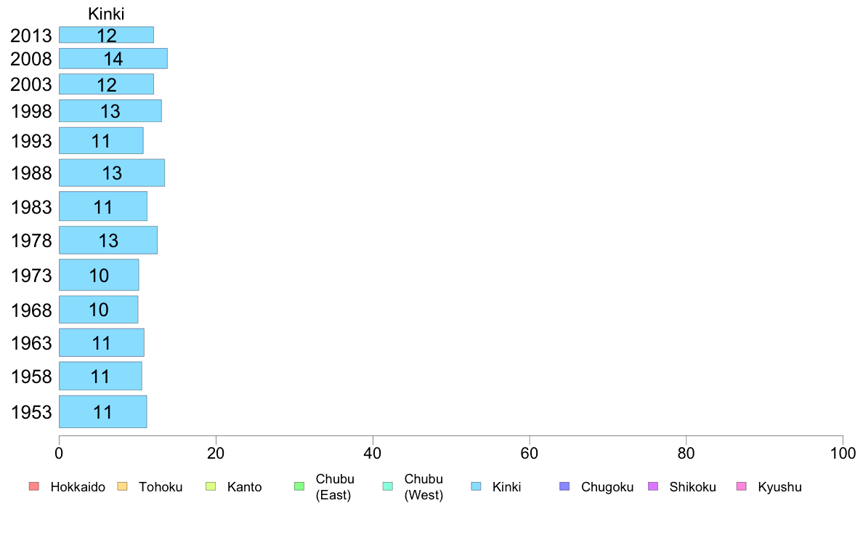
Task: Click the Chugoku indigo legend swatch
Action: tap(564, 486)
